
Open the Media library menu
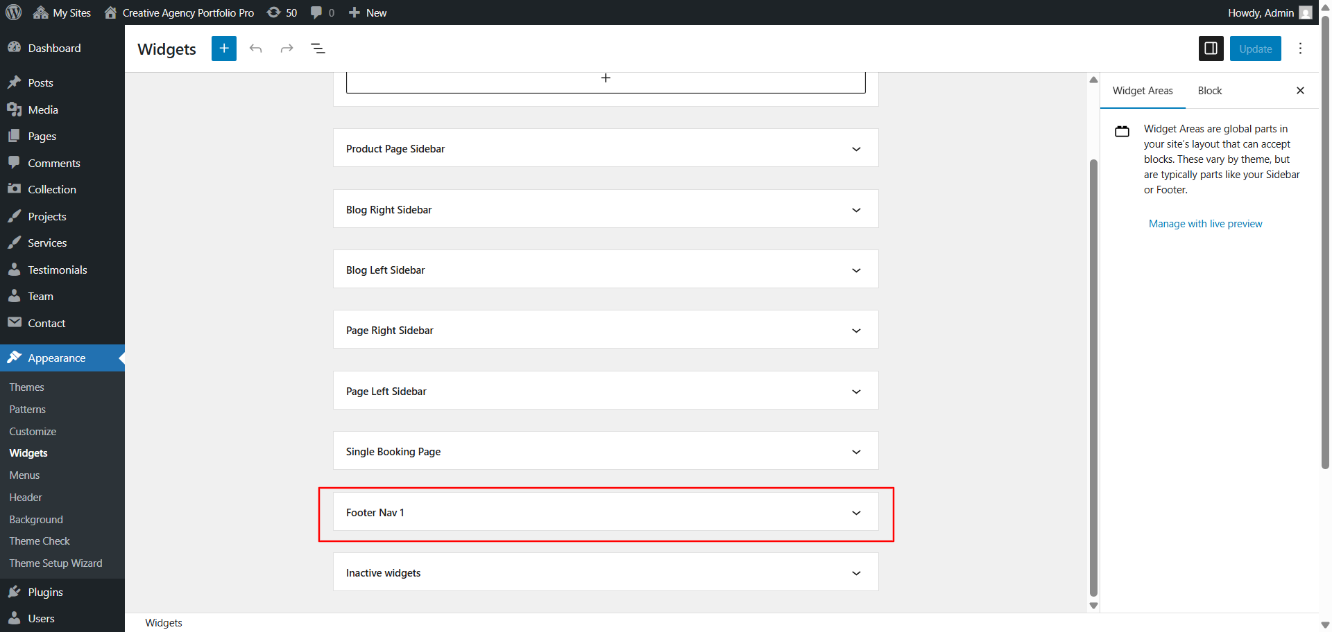pyautogui.click(x=62, y=109)
